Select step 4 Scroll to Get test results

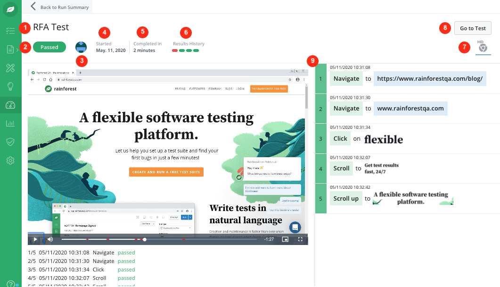point(408,169)
